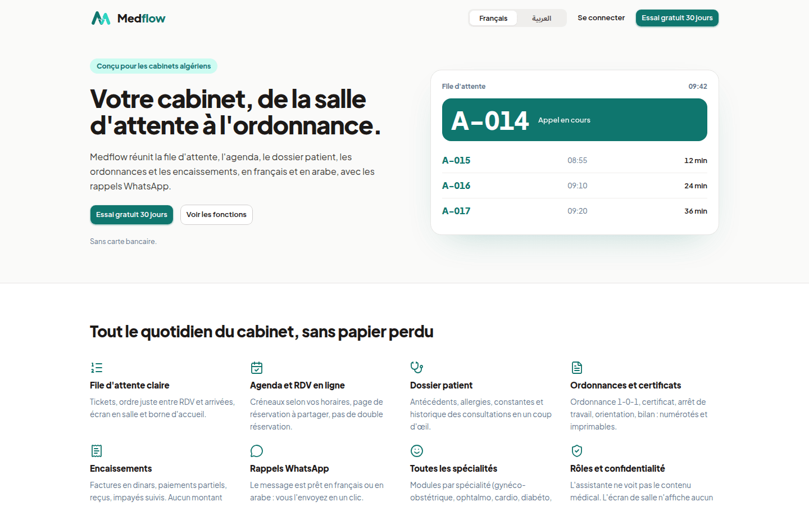809x506 pixels.
Task: Switch language to Français
Action: (x=493, y=18)
